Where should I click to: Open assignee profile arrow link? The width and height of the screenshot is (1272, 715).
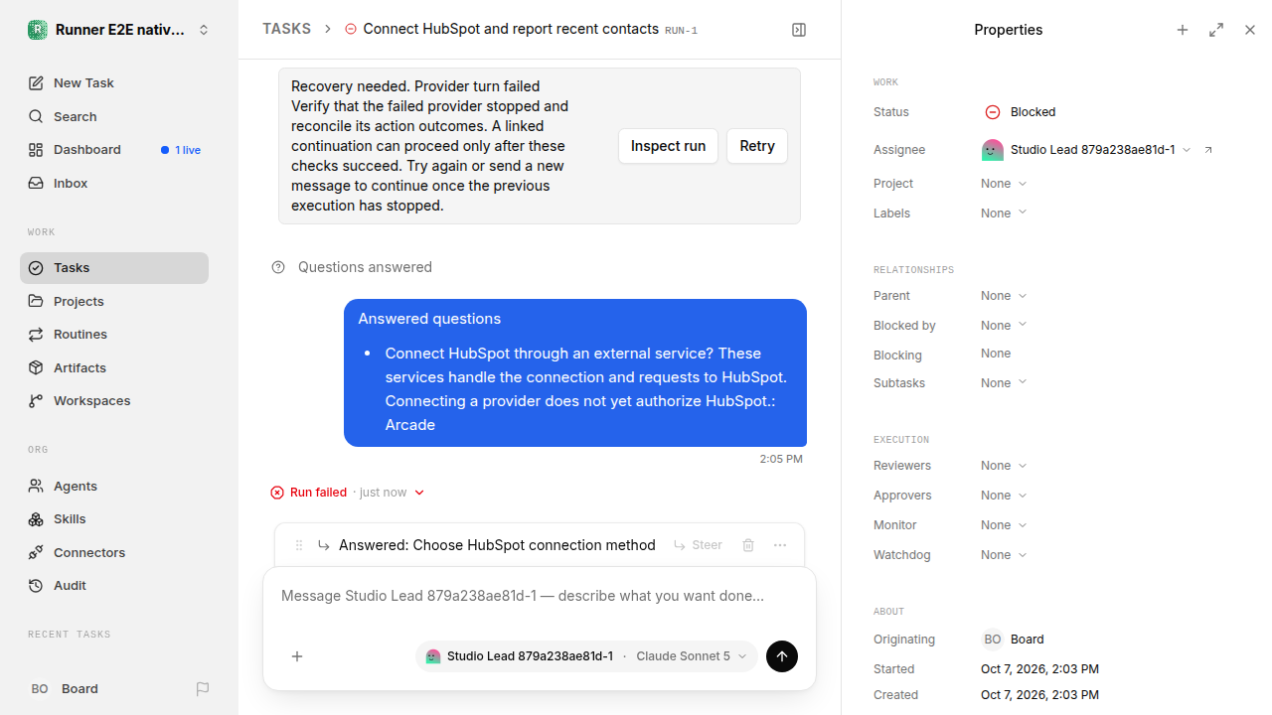tap(1208, 150)
